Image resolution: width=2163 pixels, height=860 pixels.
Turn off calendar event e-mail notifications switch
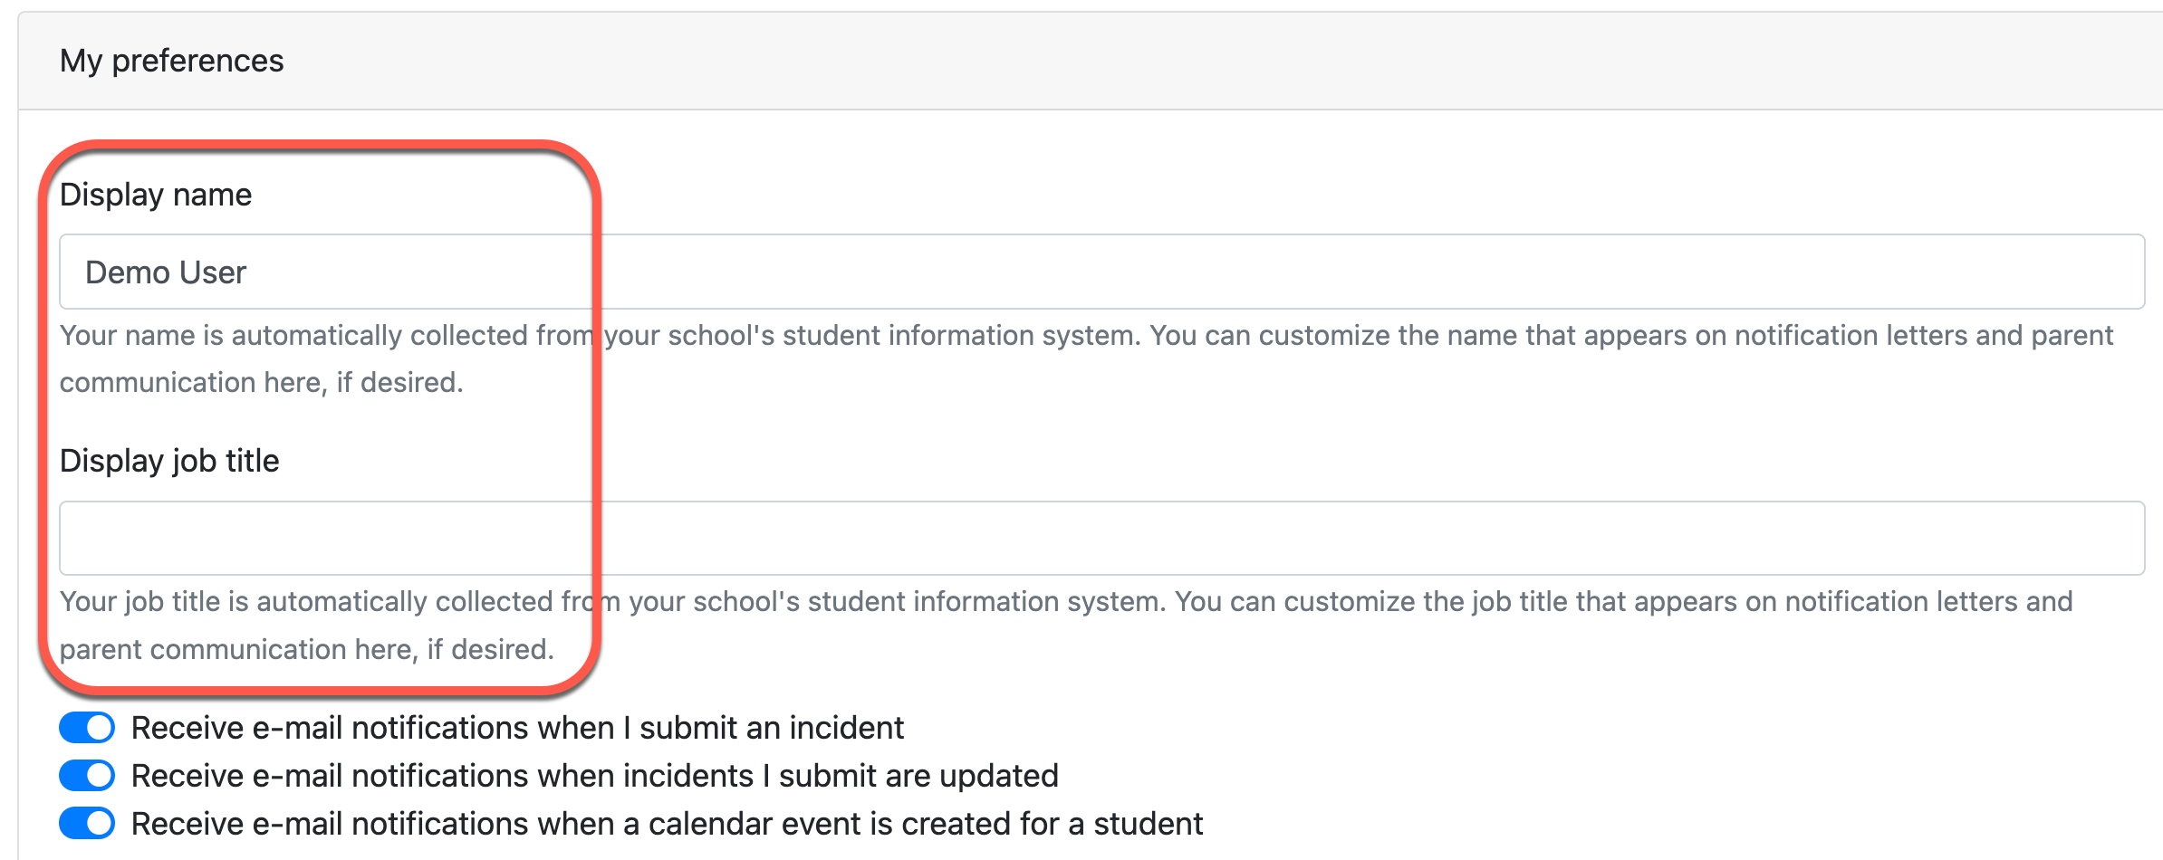pos(87,824)
